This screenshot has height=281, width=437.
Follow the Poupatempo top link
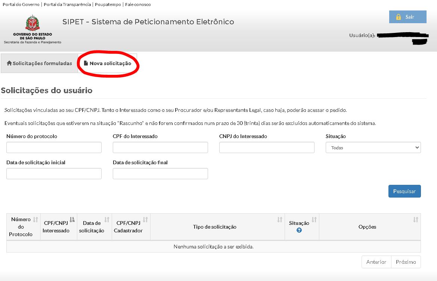tap(108, 4)
